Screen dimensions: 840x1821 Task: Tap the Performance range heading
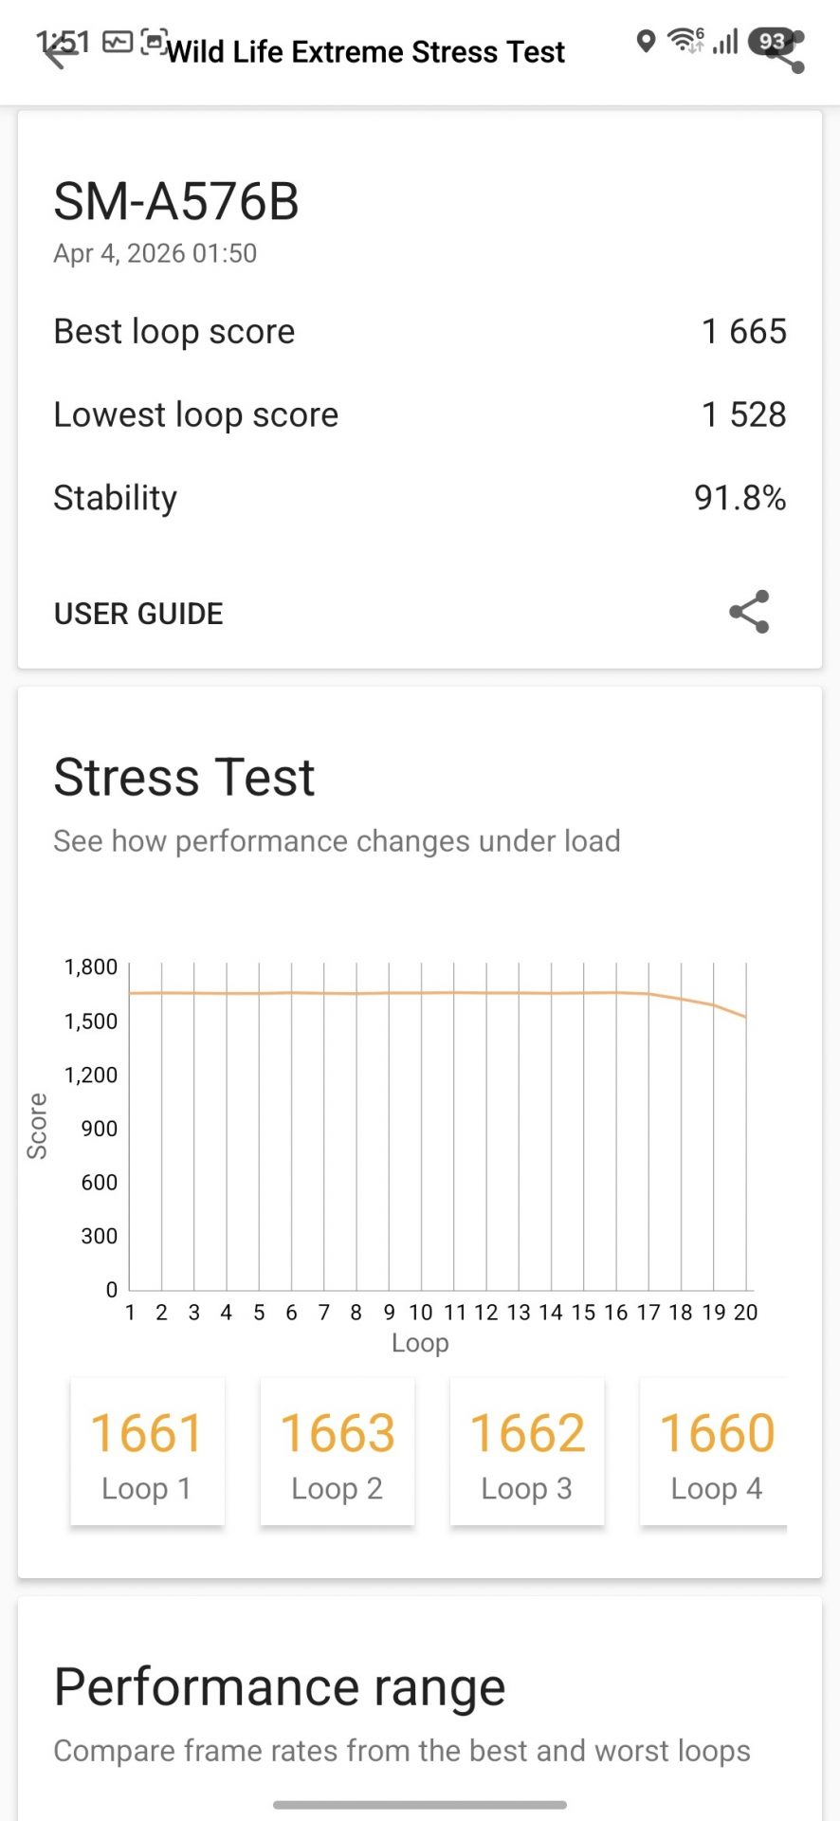pyautogui.click(x=280, y=1687)
